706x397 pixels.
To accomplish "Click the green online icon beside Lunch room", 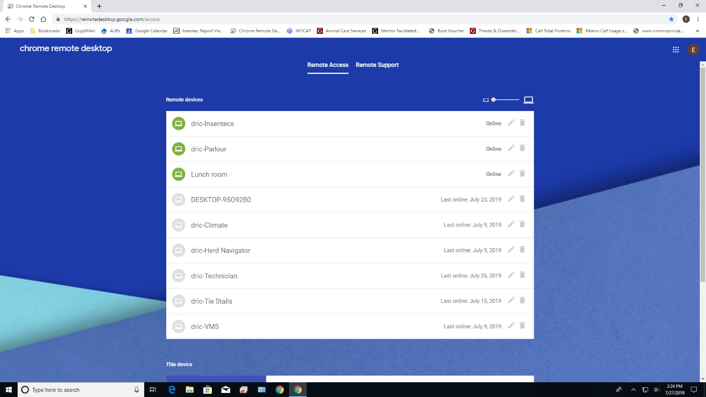I will (179, 174).
